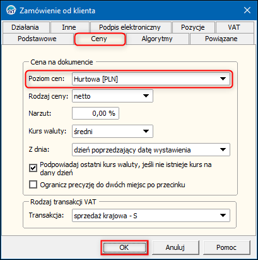
Task: Open the Algorytmy tab
Action: [157, 39]
